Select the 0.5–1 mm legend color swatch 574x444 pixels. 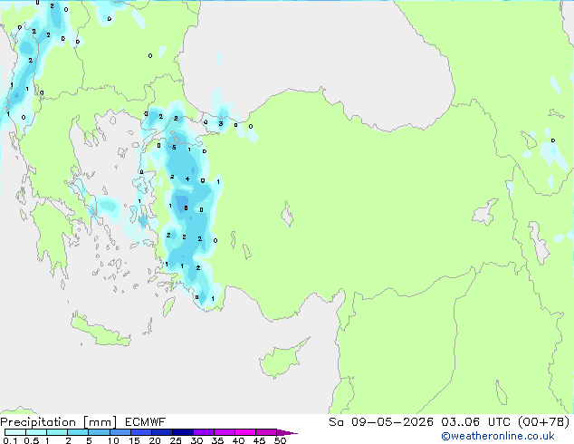pyautogui.click(x=36, y=432)
